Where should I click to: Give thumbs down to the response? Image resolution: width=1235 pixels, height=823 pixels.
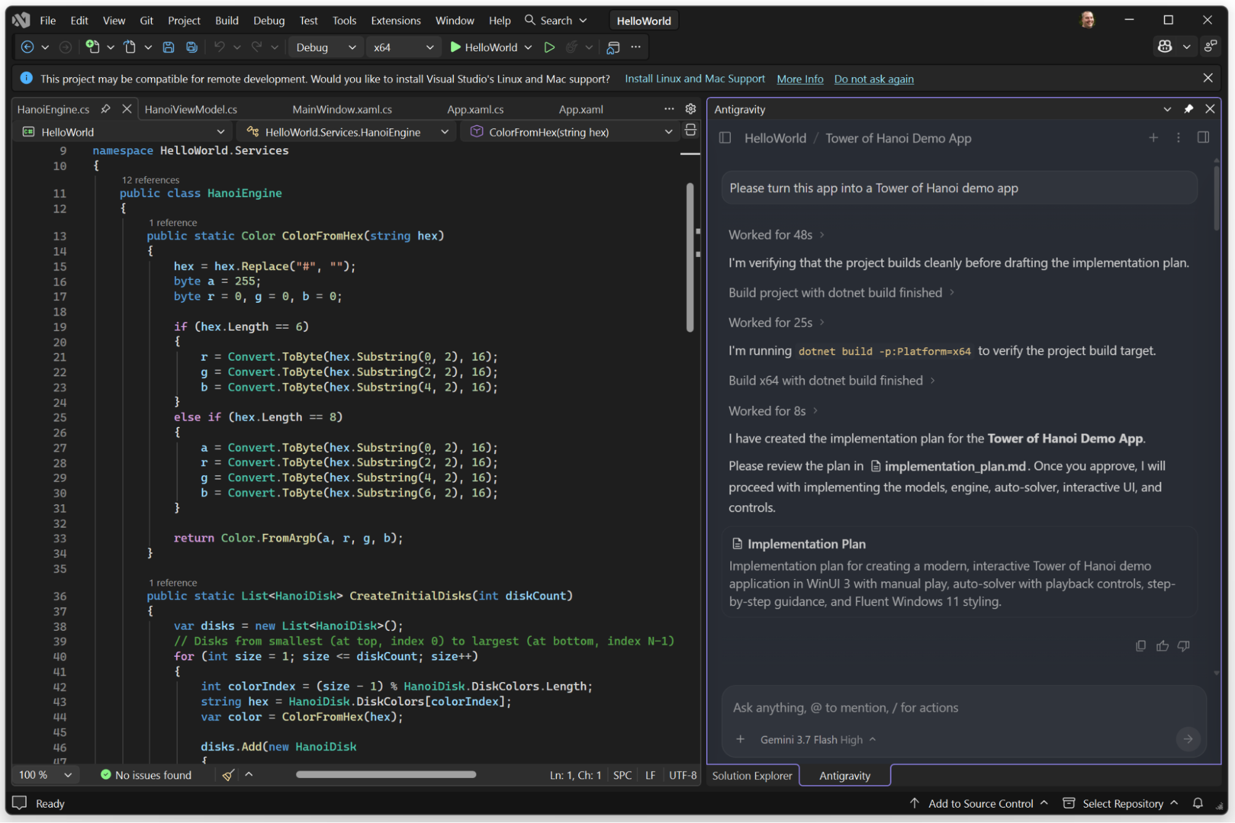tap(1184, 646)
